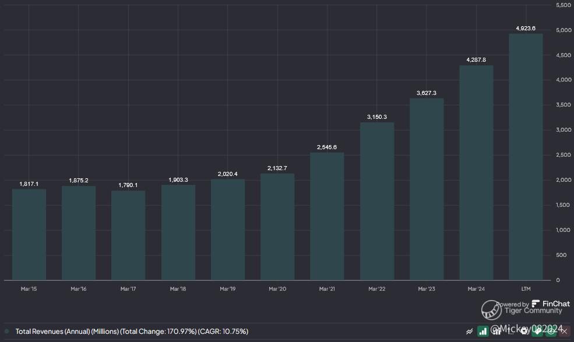Click the Mar '22 x-axis label
Image resolution: width=574 pixels, height=342 pixels.
click(377, 289)
